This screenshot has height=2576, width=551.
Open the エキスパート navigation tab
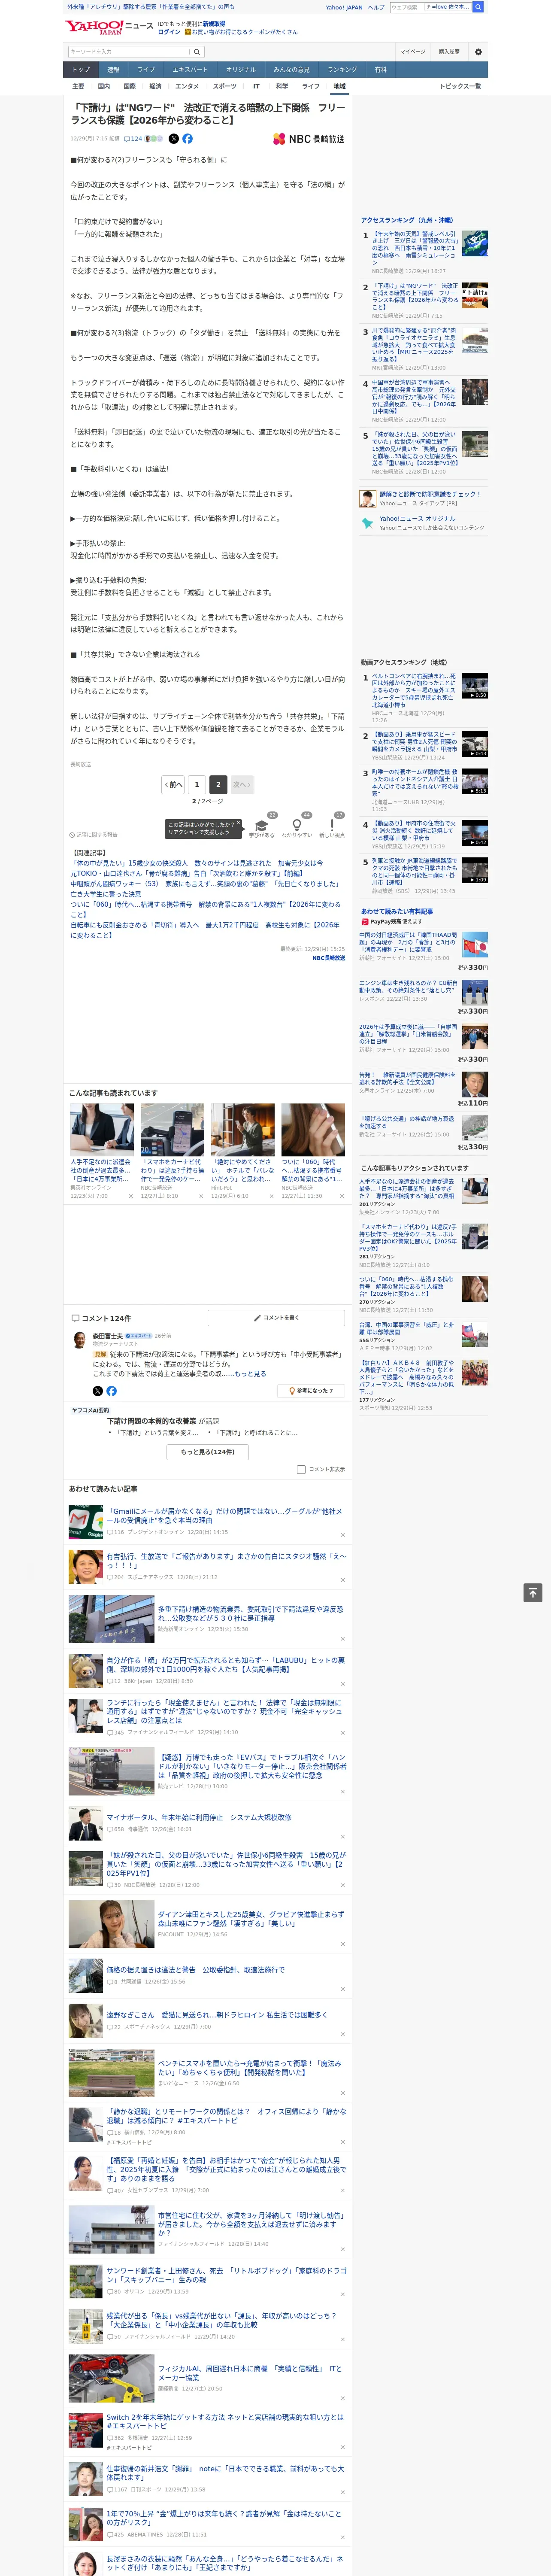click(x=190, y=70)
